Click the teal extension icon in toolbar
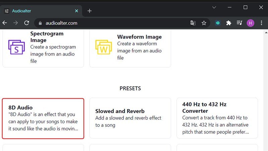Image resolution: width=268 pixels, height=151 pixels. click(218, 23)
